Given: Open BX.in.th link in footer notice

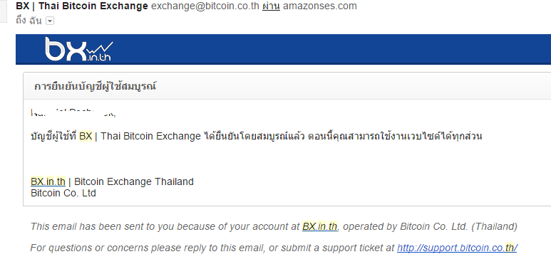Looking at the screenshot, I should tap(319, 226).
